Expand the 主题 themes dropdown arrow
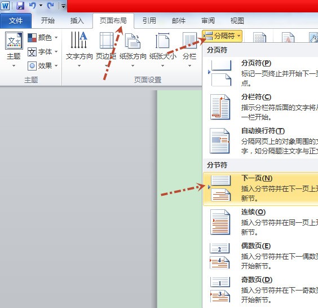Image resolution: width=318 pixels, height=308 pixels. tap(14, 65)
